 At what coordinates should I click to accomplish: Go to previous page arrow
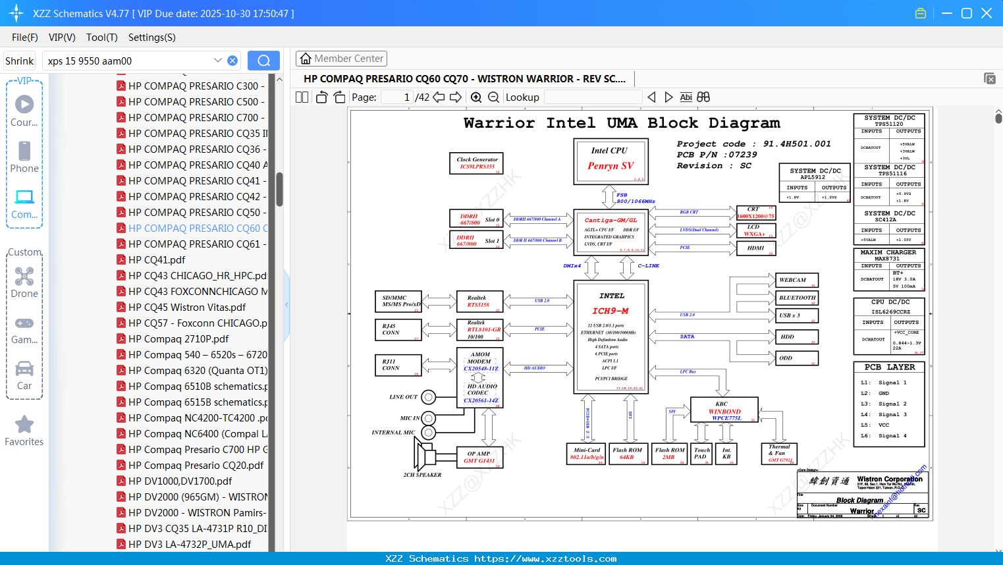pos(439,97)
